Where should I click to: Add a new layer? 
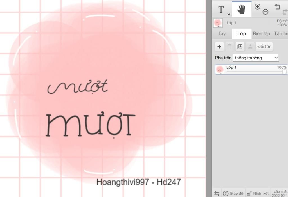pos(219,47)
